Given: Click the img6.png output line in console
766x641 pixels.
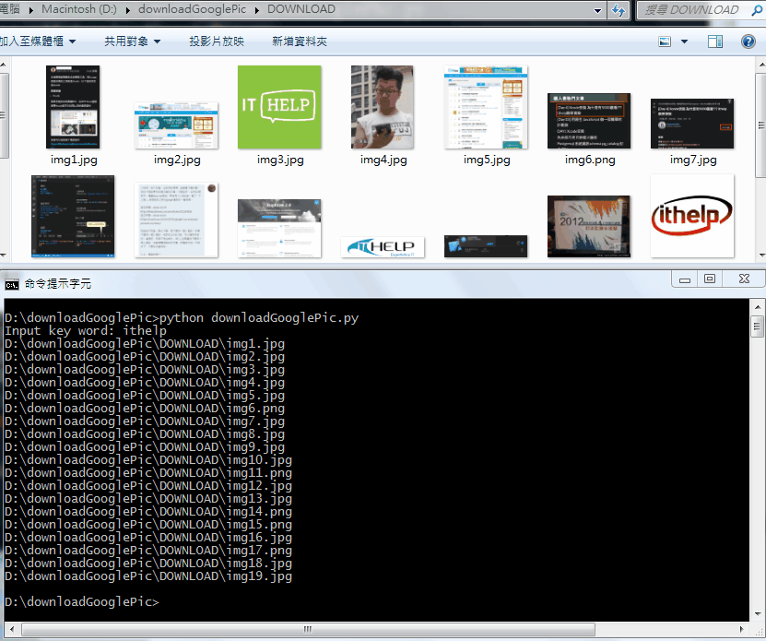Looking at the screenshot, I should pyautogui.click(x=145, y=409).
